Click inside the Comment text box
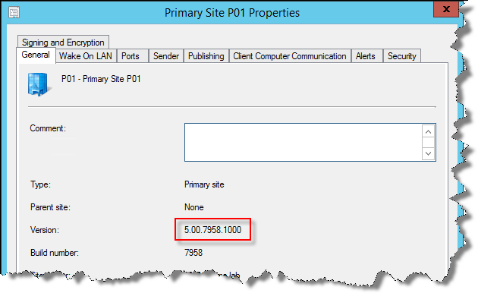Screen dimensions: 478x293 coord(303,143)
